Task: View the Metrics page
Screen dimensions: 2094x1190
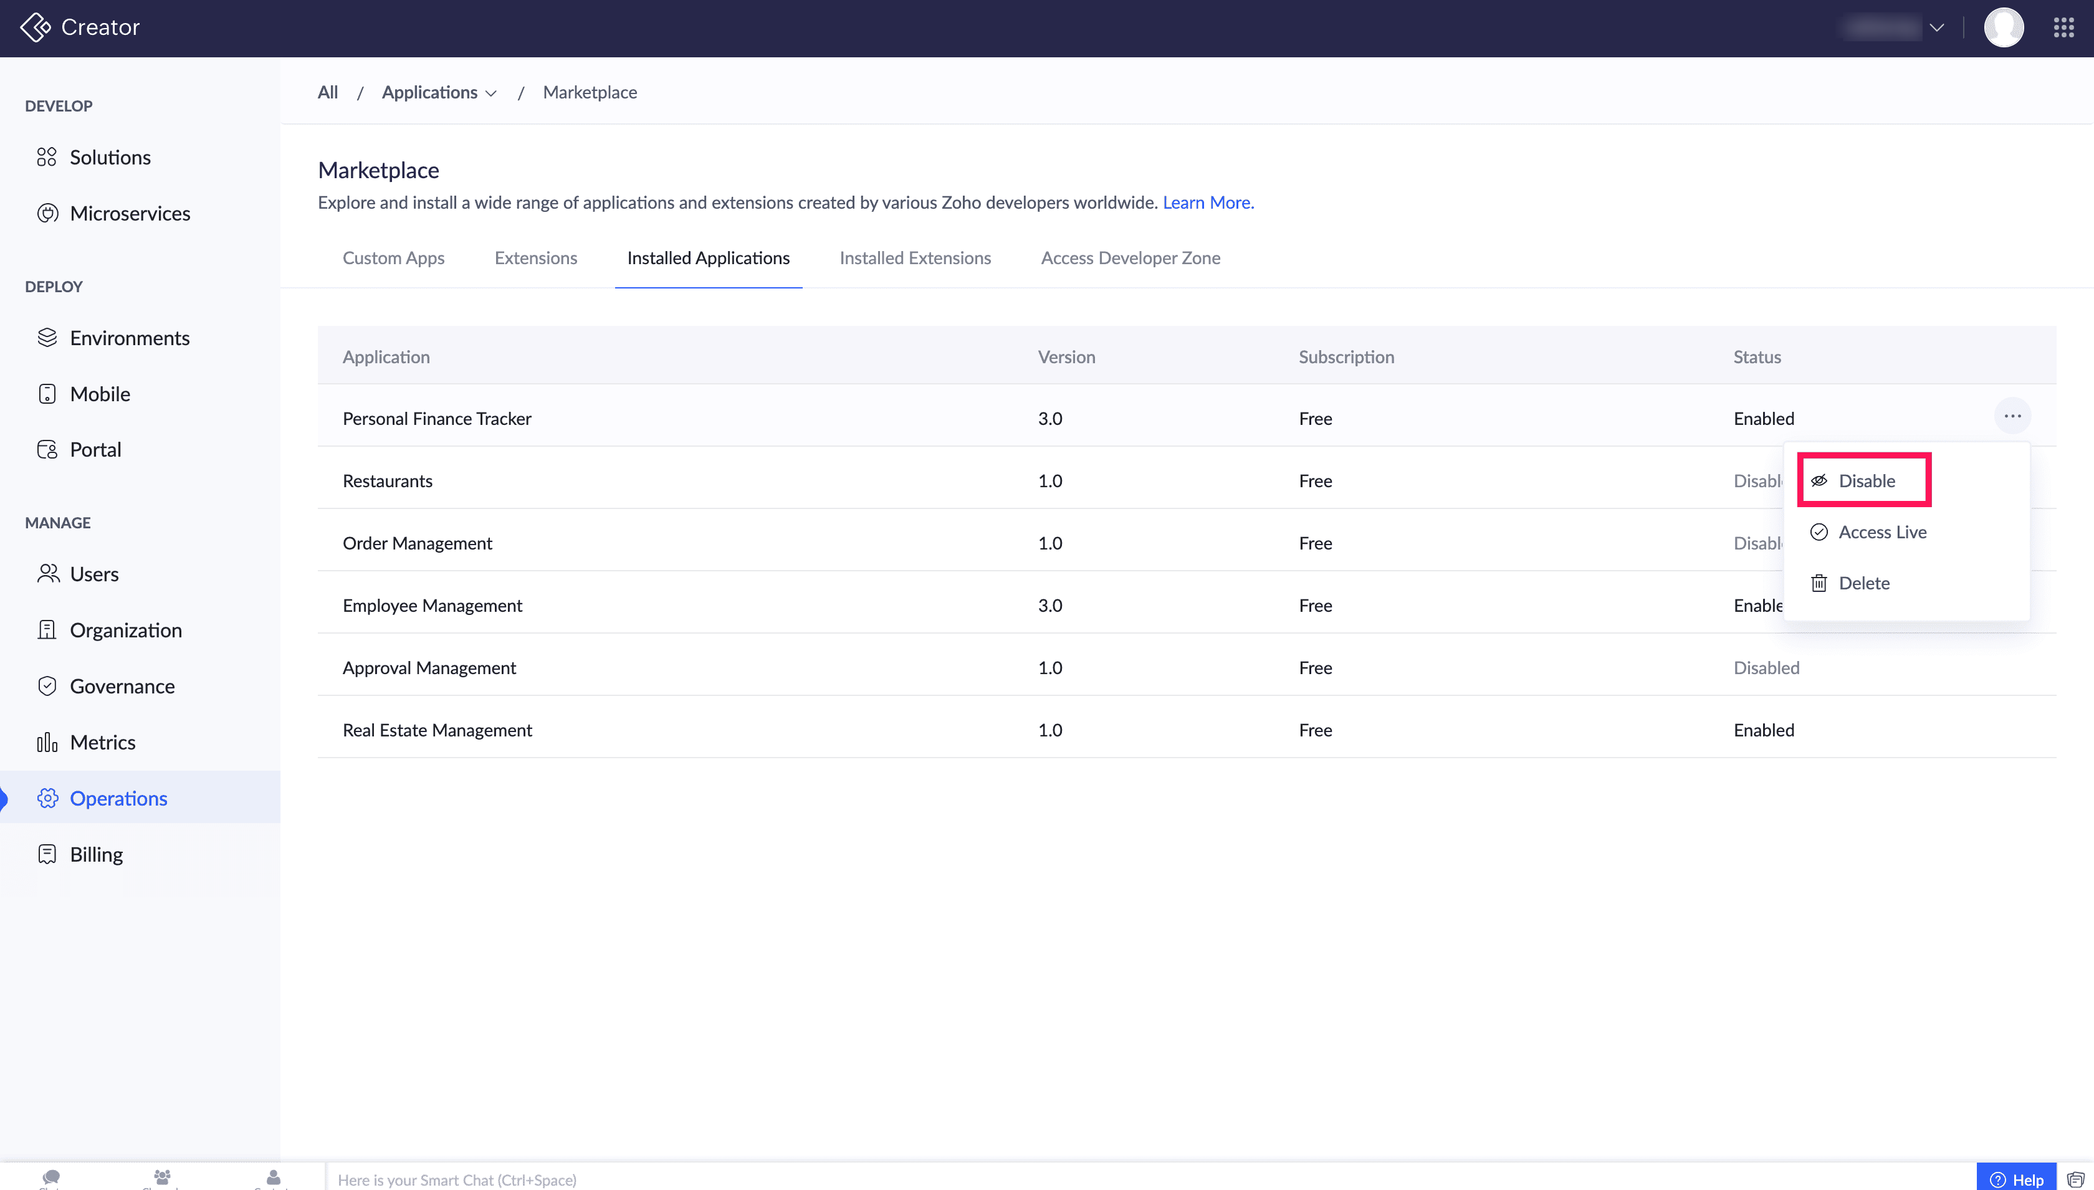Action: pos(102,742)
